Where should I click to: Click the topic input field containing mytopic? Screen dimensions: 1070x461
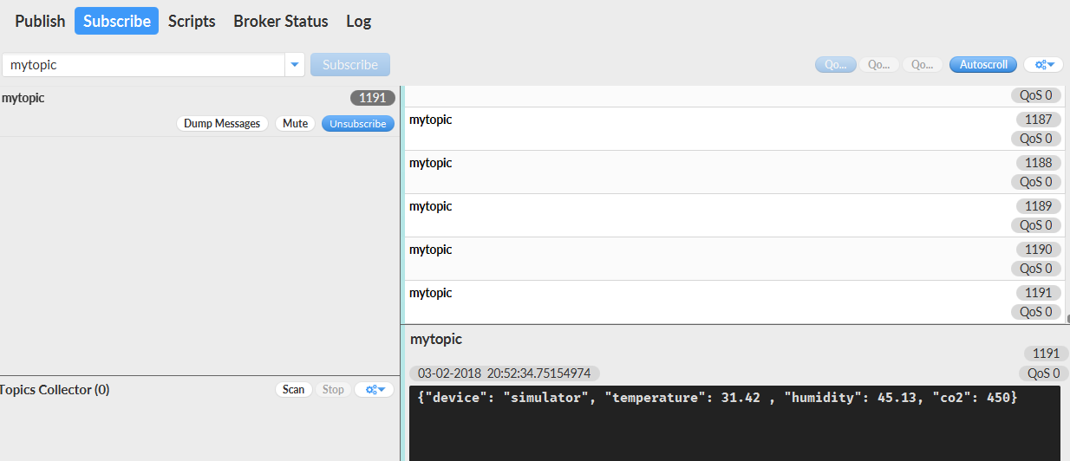143,65
